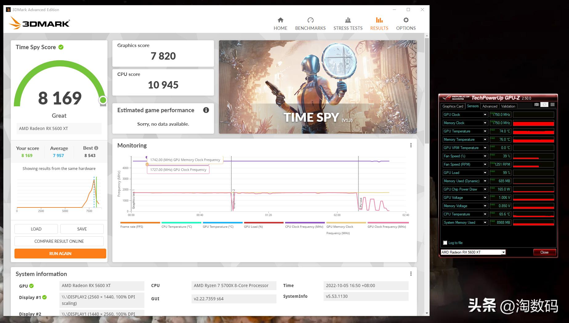Open Options using the gear icon
The image size is (569, 323).
[x=406, y=20]
